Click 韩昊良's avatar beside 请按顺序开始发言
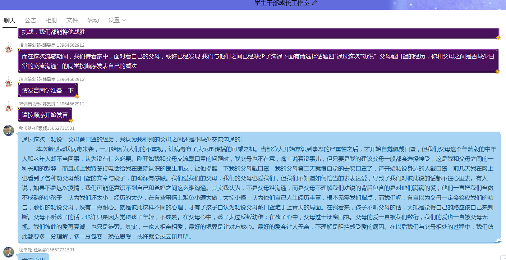The height and width of the screenshot is (260, 506). point(9,106)
